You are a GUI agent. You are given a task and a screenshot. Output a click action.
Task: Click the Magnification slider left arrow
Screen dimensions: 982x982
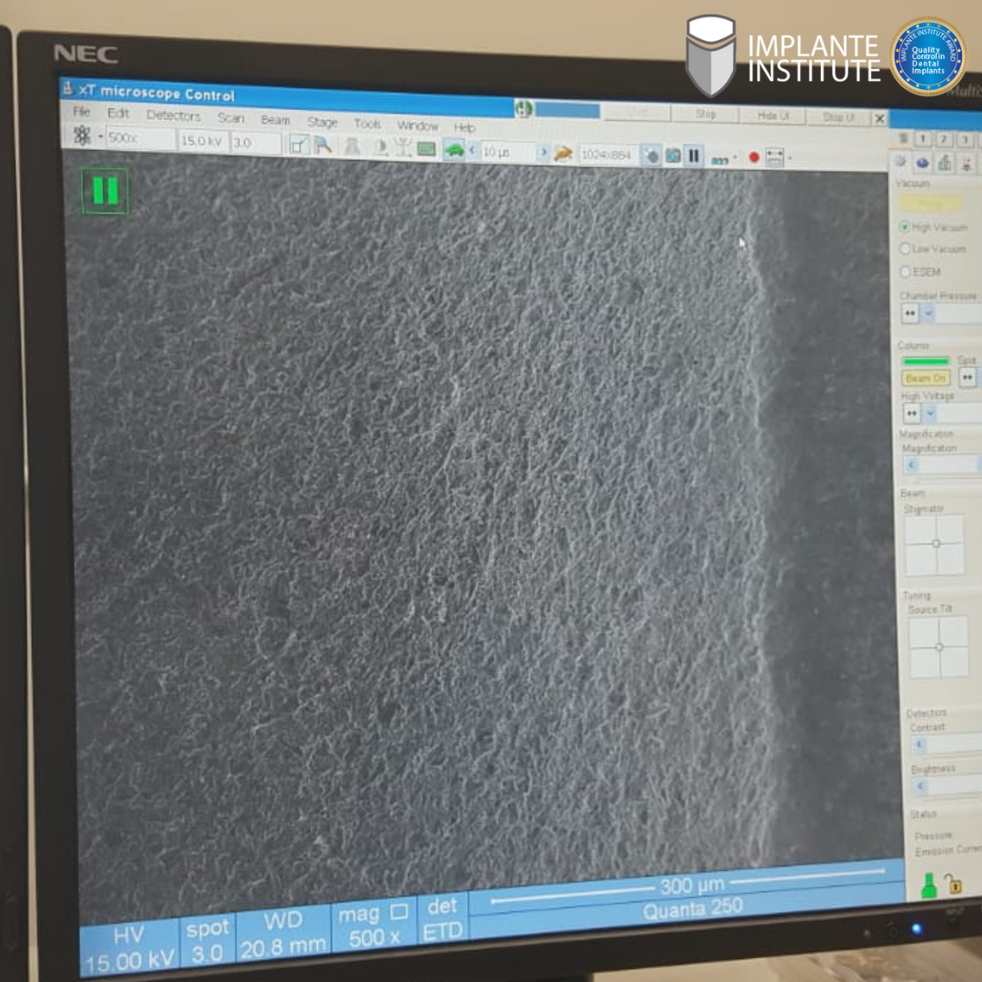912,465
